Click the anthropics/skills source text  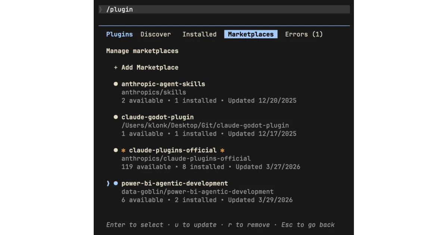(x=154, y=92)
